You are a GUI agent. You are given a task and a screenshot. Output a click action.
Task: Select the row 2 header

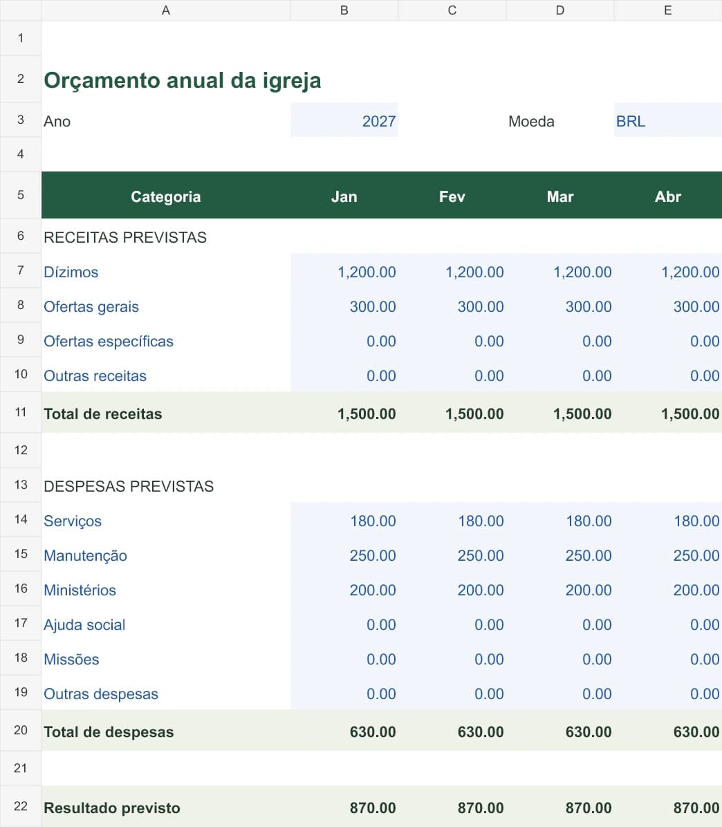(21, 79)
